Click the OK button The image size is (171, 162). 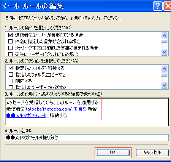pos(113,152)
